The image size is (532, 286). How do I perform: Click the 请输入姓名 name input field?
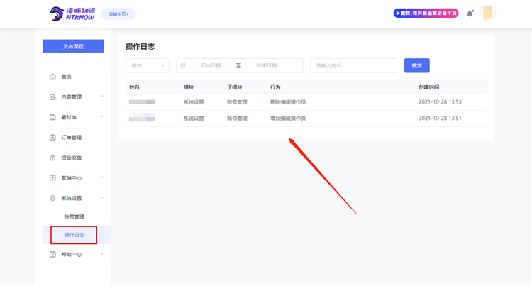pos(353,65)
